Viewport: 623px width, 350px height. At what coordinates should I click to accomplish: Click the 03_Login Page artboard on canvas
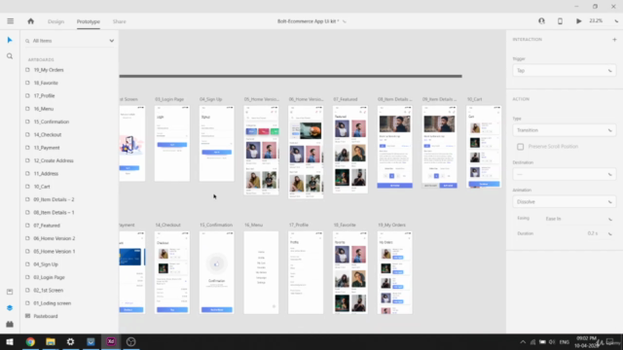[x=172, y=143]
